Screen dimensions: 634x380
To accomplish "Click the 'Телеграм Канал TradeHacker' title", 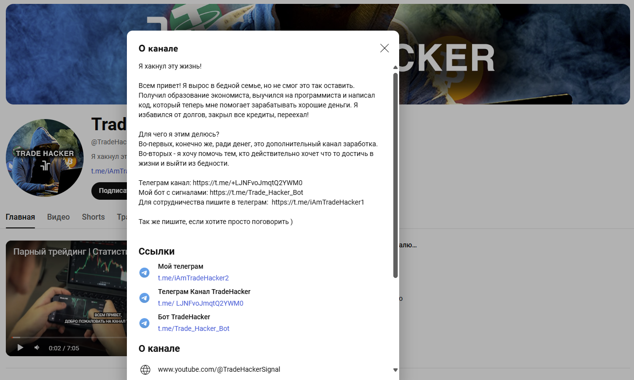I will 204,292.
